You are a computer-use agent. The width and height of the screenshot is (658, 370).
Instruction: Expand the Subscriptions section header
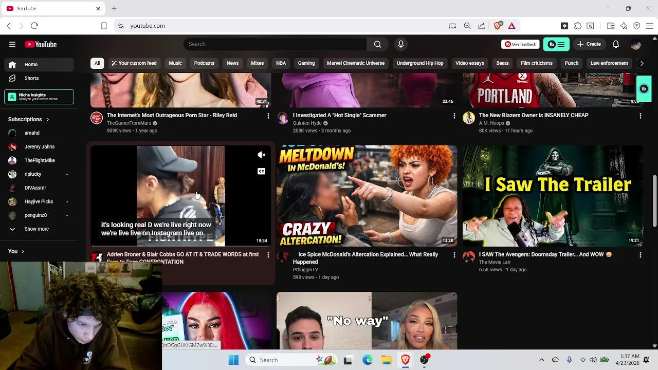[x=29, y=119]
